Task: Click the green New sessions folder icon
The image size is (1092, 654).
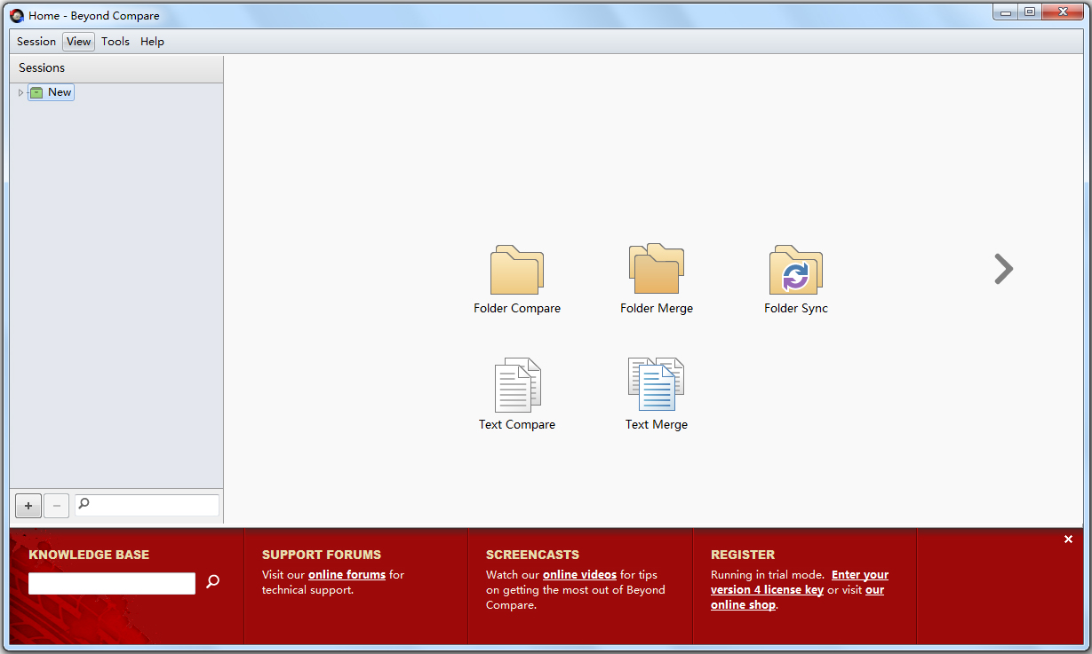Action: [x=36, y=92]
